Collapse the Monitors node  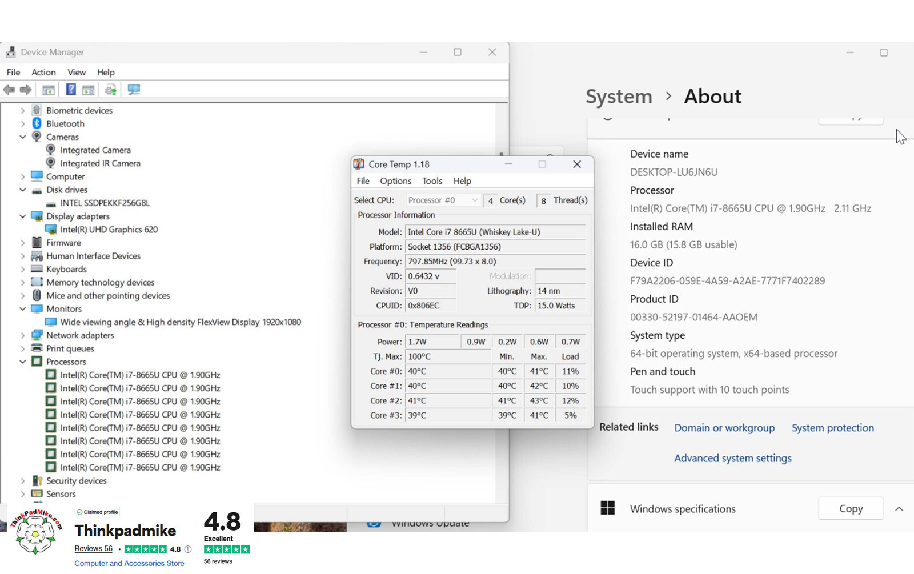click(x=23, y=308)
